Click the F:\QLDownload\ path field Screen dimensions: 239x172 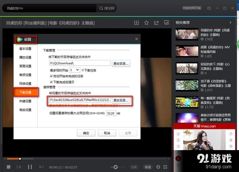click(x=80, y=63)
